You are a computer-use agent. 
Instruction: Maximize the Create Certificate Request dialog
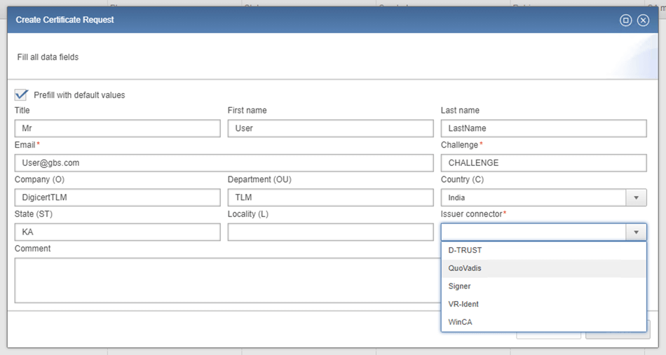[x=626, y=20]
